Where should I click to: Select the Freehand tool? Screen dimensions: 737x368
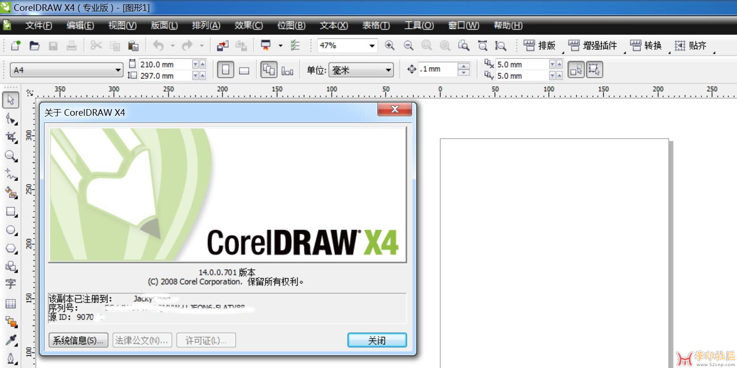(x=11, y=174)
